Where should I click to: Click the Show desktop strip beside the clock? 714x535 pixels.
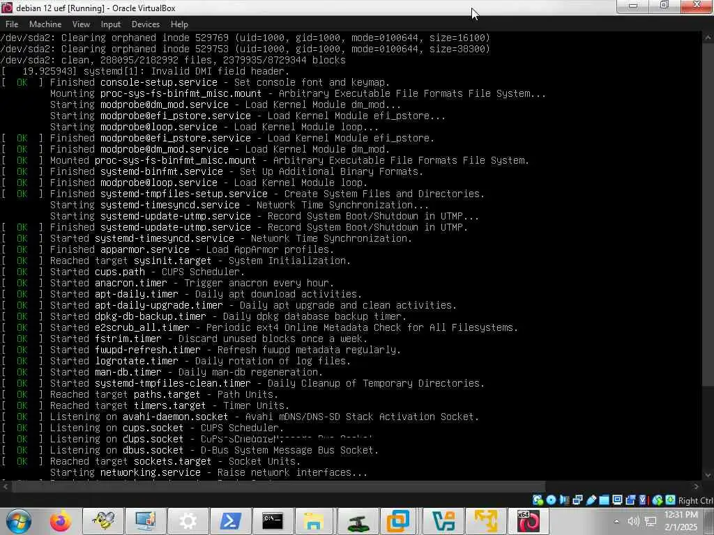(711, 521)
